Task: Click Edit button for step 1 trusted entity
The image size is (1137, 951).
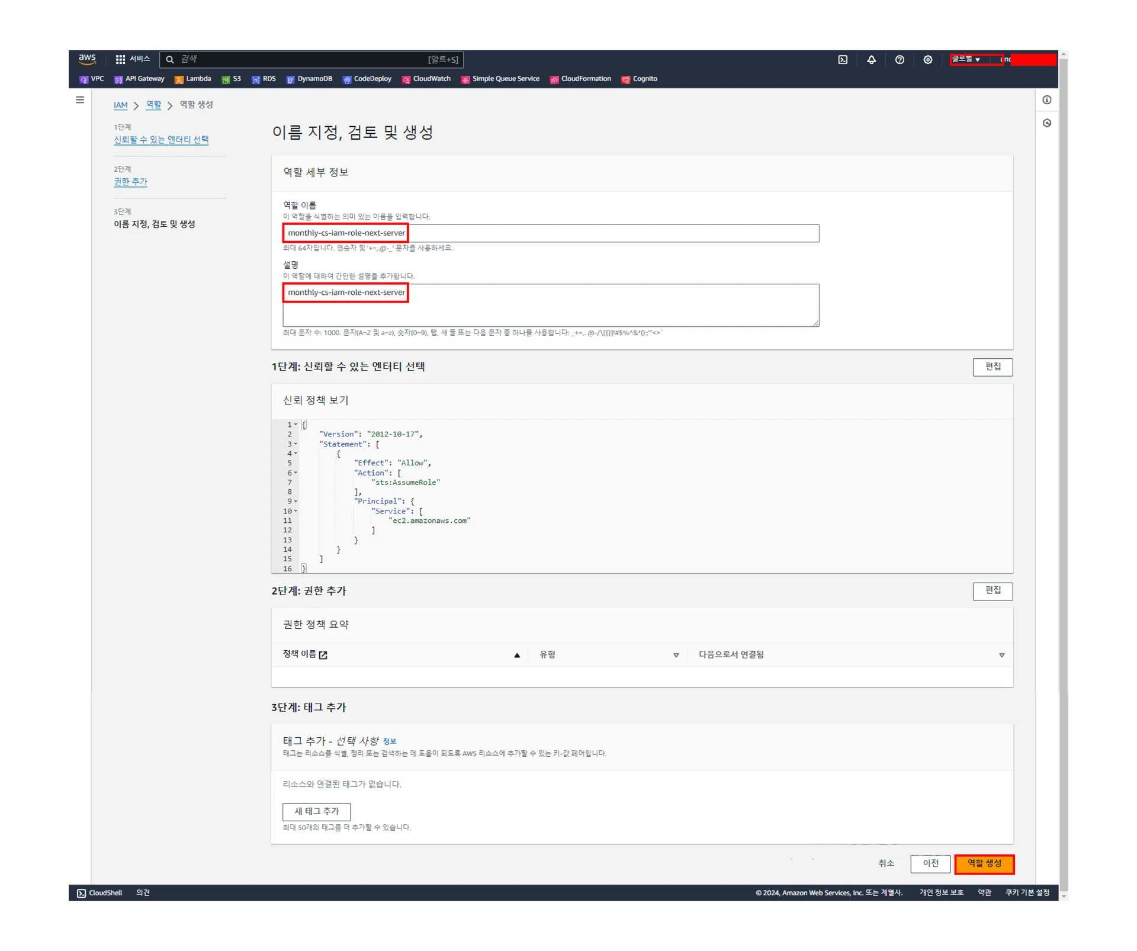Action: click(993, 367)
